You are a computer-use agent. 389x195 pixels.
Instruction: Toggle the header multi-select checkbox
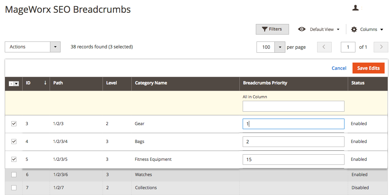(x=11, y=84)
